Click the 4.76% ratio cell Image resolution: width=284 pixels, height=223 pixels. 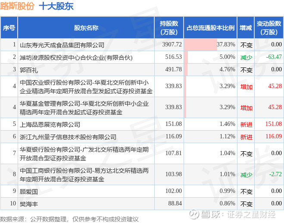[210, 70]
